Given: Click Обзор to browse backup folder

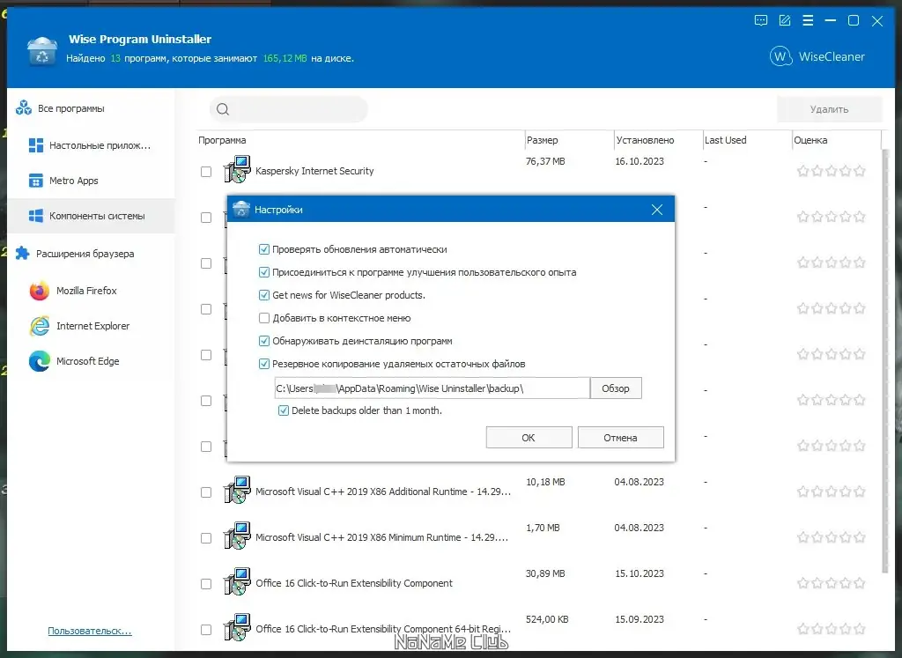Looking at the screenshot, I should click(616, 388).
